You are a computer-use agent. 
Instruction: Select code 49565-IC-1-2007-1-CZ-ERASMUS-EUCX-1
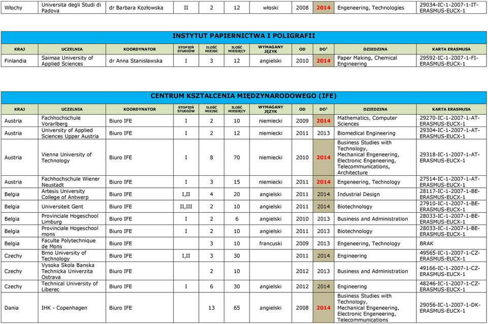[x=451, y=256]
